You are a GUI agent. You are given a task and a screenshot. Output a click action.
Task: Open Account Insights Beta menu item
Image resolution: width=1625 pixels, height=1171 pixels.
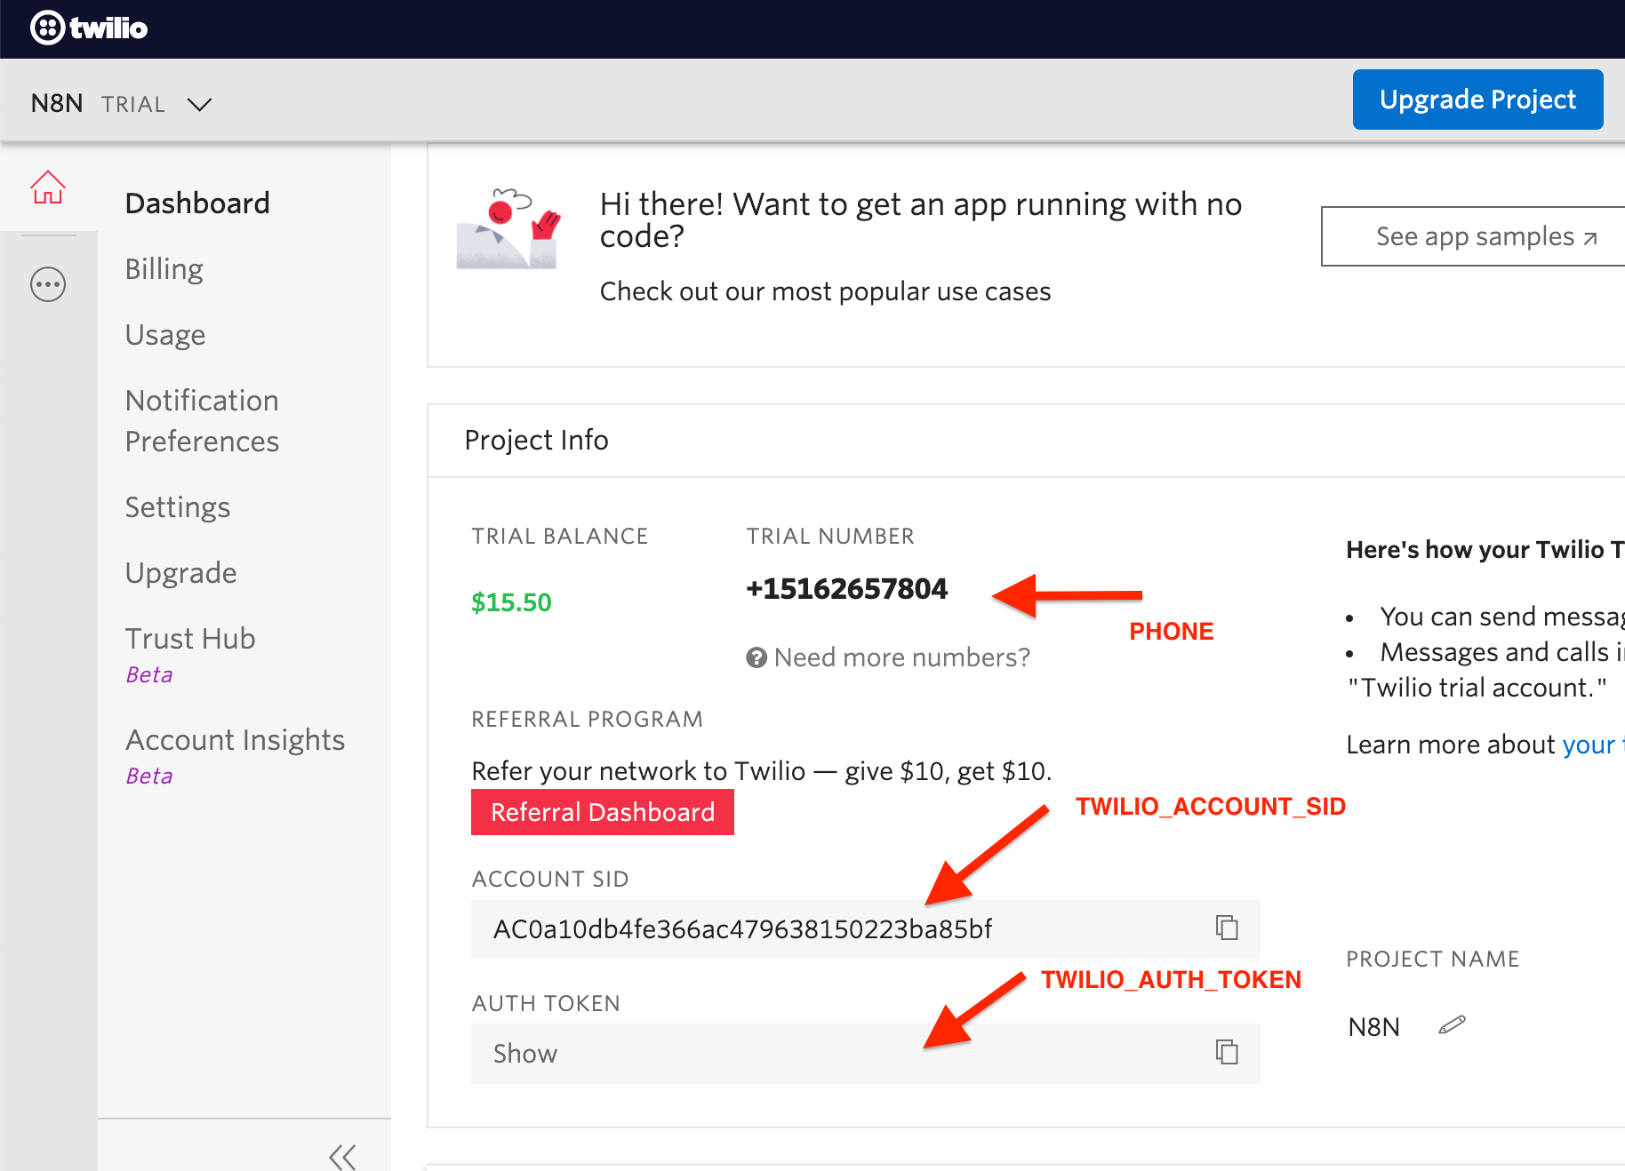[236, 755]
